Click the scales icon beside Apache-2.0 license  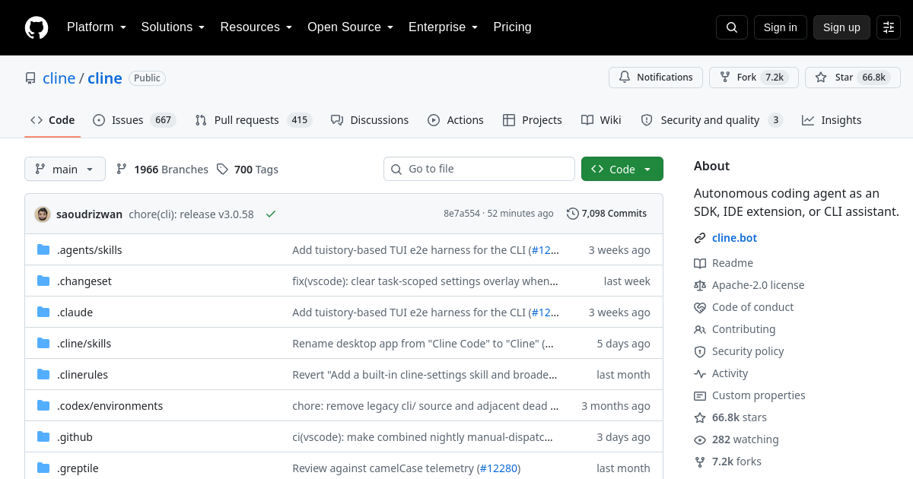700,285
